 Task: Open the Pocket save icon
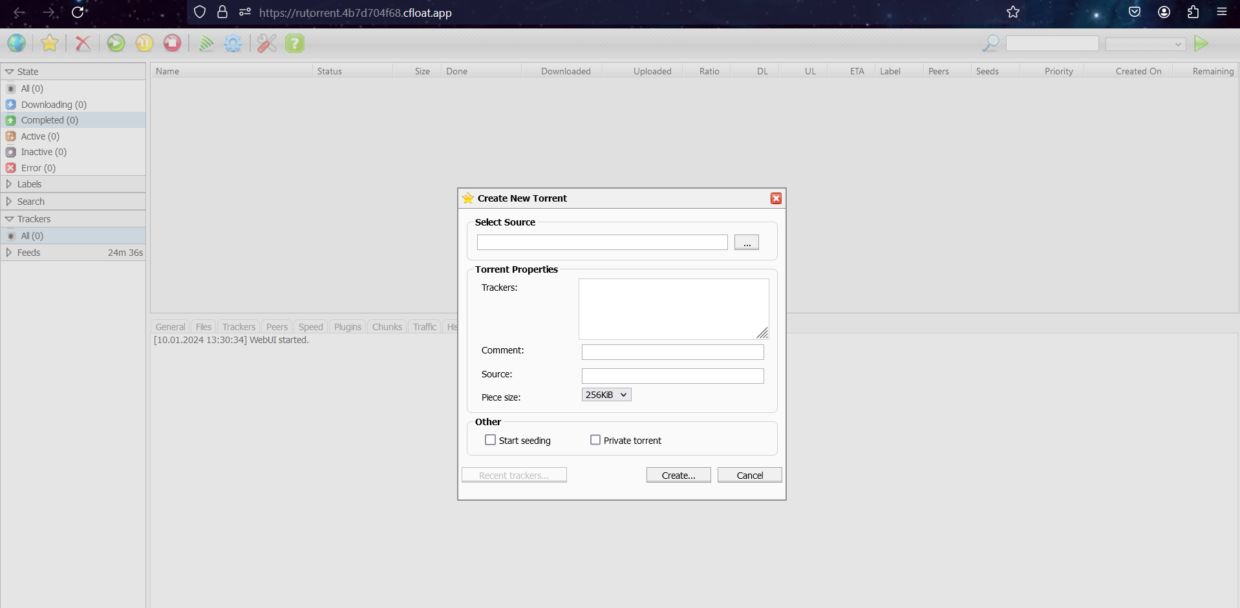point(1135,12)
